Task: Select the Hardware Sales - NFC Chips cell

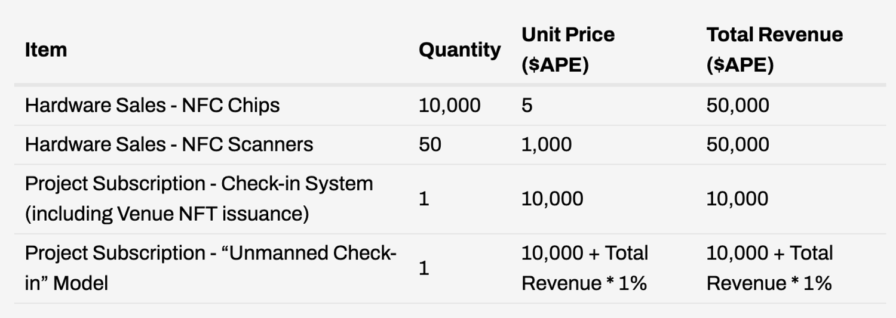Action: point(152,106)
